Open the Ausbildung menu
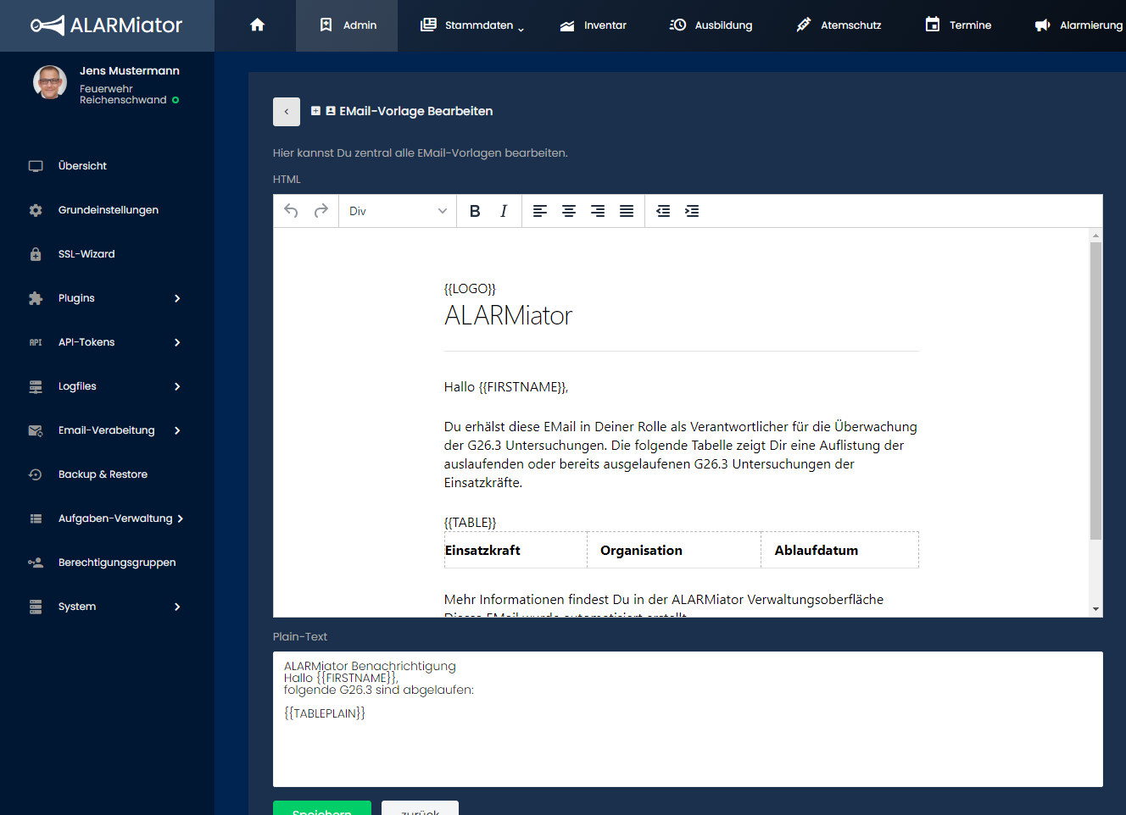Image resolution: width=1126 pixels, height=815 pixels. point(711,25)
